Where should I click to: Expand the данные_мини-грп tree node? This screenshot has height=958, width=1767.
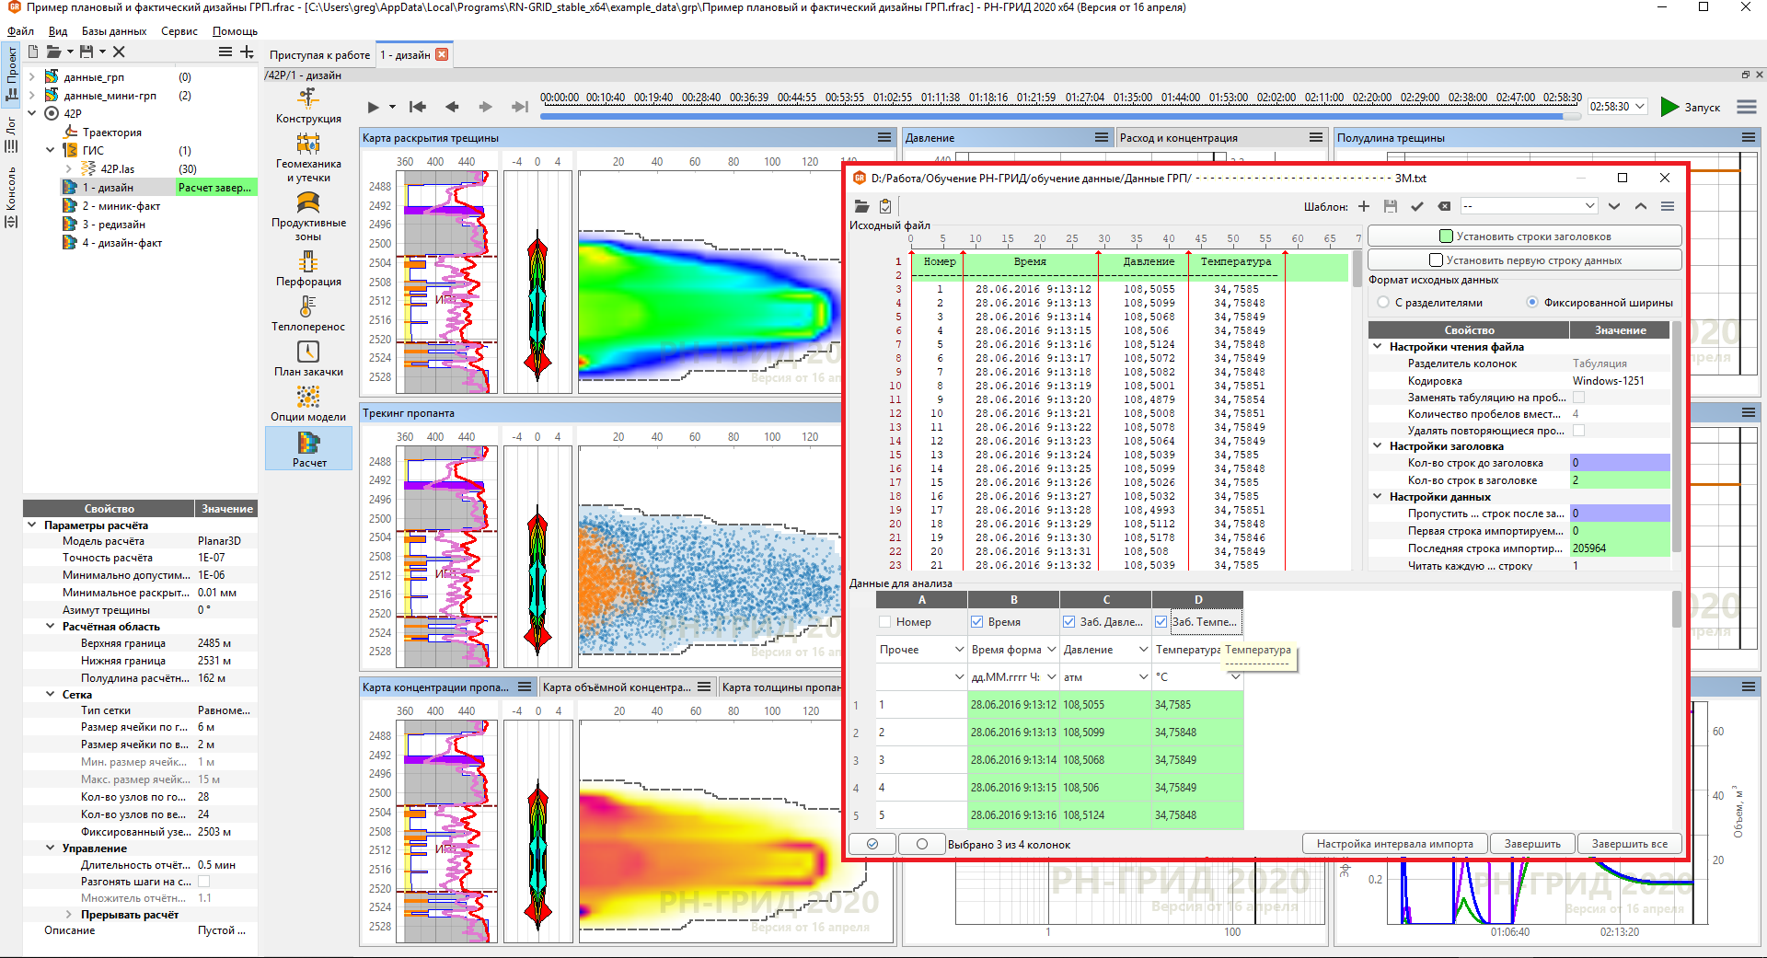pyautogui.click(x=32, y=96)
